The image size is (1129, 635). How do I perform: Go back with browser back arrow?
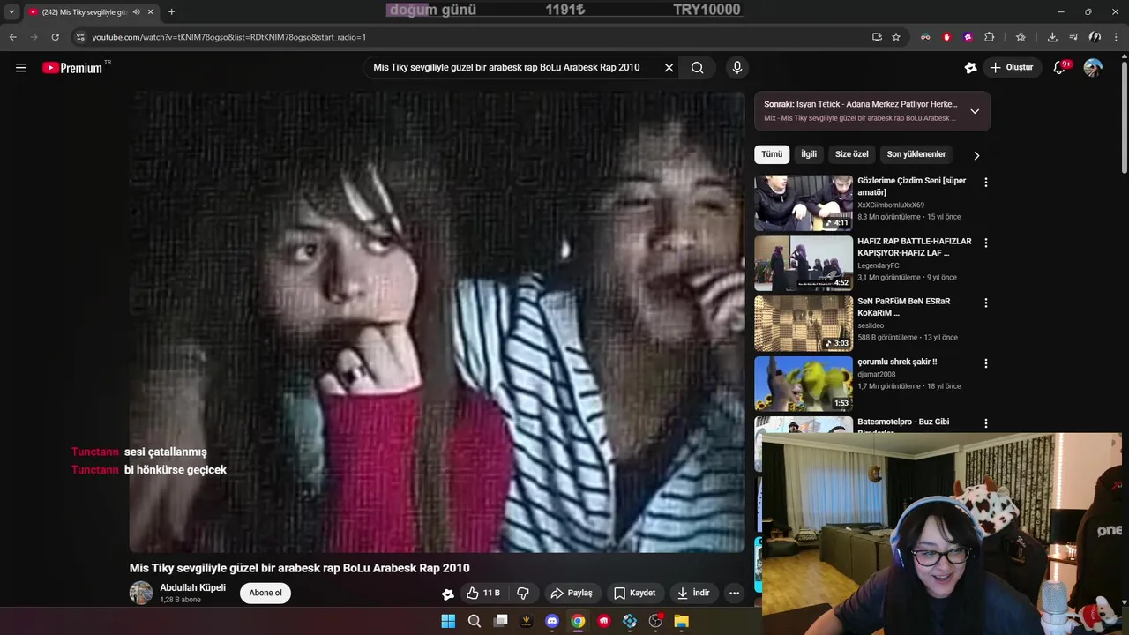(x=12, y=37)
